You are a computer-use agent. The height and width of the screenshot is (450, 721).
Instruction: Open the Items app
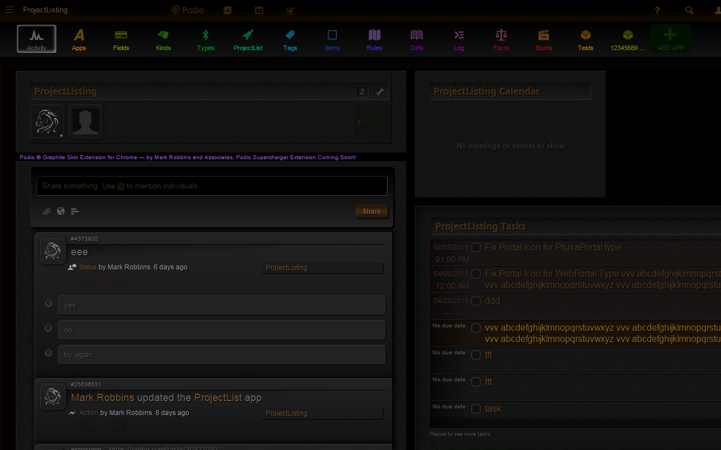332,39
